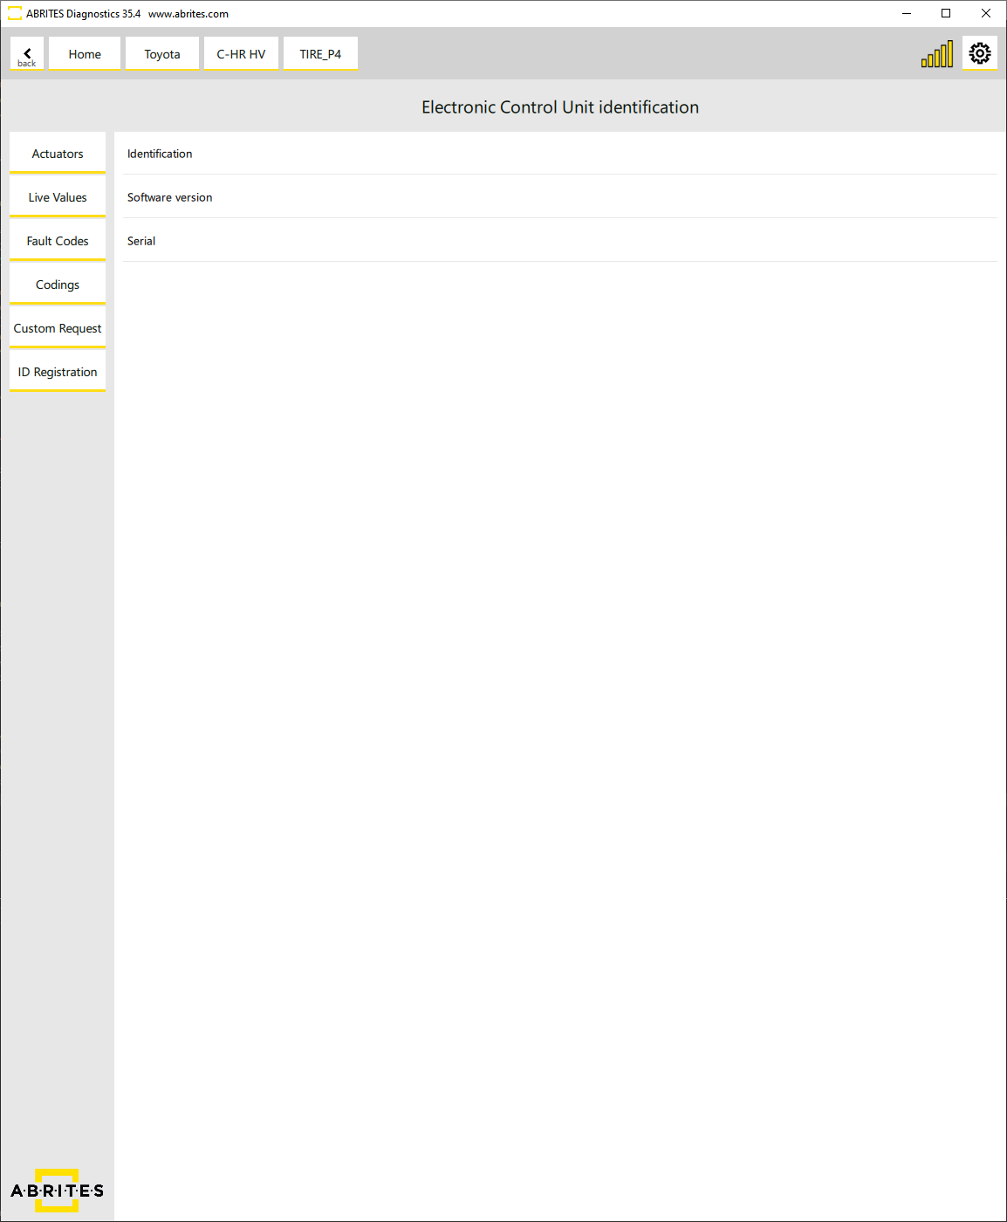Open the C-HR HV breadcrumb

pos(241,54)
